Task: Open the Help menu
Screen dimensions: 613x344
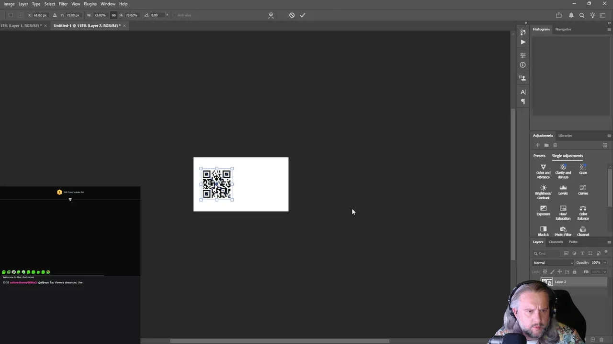Action: click(123, 4)
